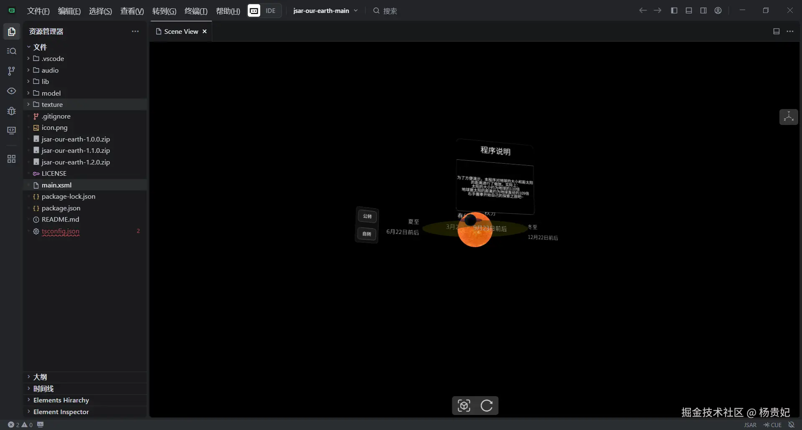802x430 pixels.
Task: Split the editor layout icon
Action: click(x=777, y=31)
